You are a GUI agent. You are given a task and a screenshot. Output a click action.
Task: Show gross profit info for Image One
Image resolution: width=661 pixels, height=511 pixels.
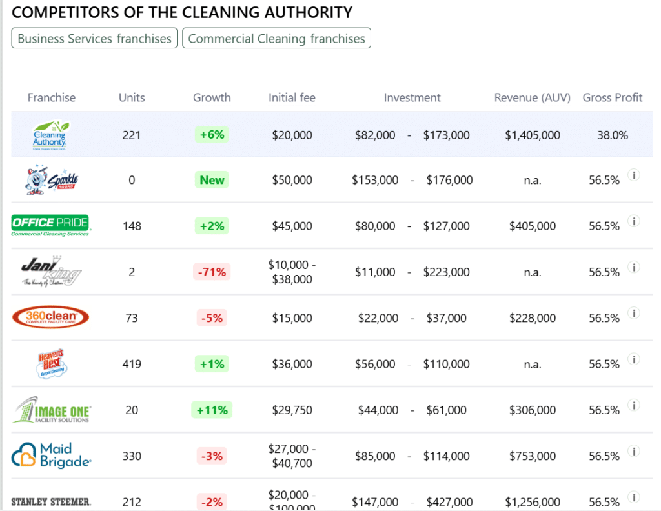click(x=634, y=405)
